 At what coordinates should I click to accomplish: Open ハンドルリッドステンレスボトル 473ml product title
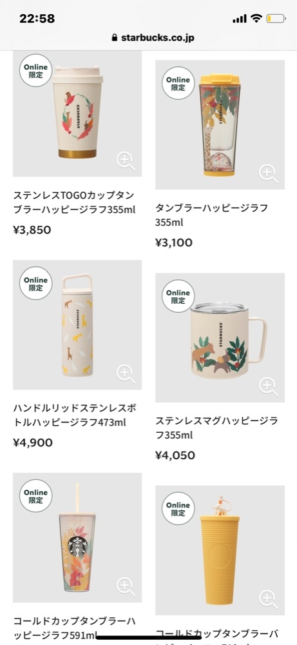(x=75, y=415)
